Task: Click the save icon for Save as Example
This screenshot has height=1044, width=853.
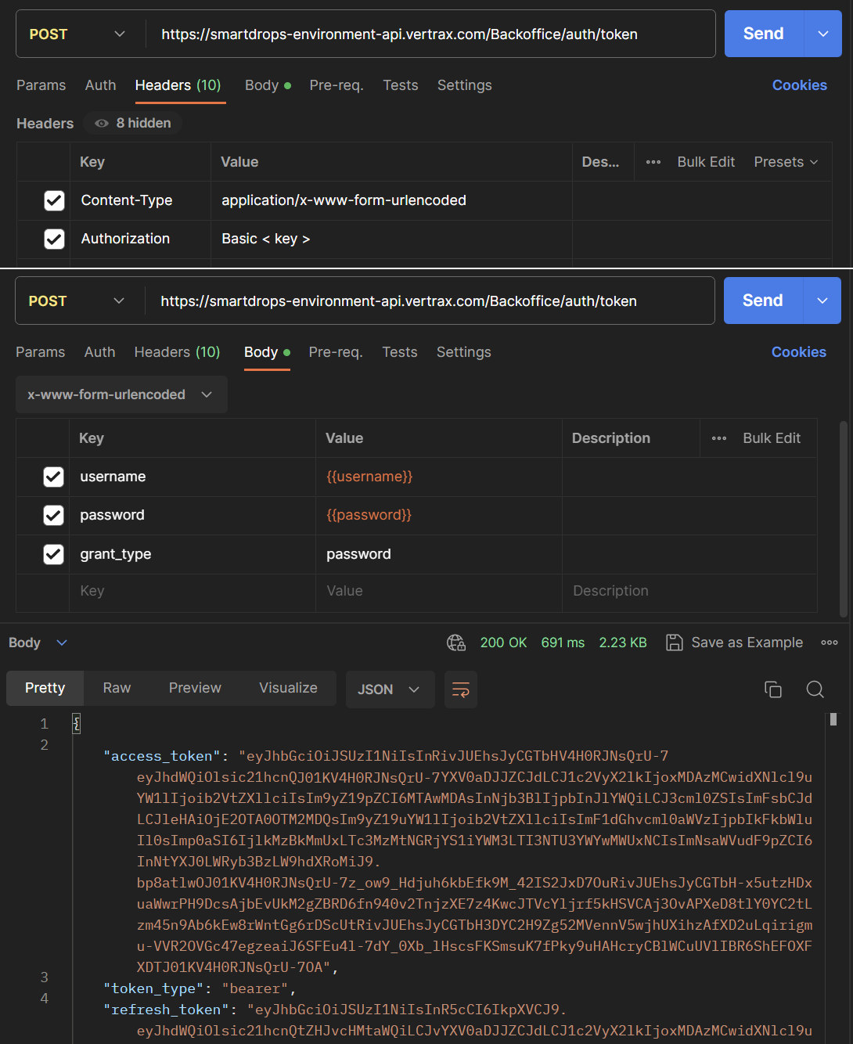Action: pos(674,643)
